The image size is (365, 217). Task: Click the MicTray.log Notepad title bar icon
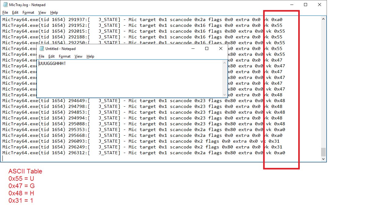(5, 5)
